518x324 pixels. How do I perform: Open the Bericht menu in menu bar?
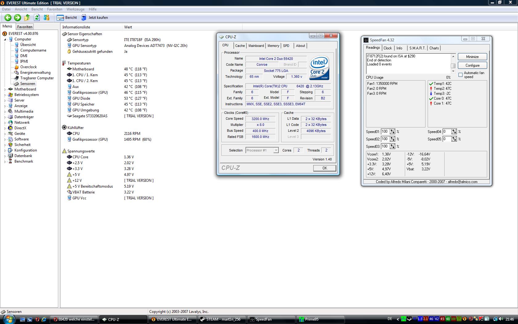pos(37,9)
